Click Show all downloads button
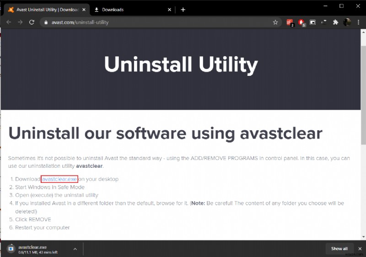 339,249
